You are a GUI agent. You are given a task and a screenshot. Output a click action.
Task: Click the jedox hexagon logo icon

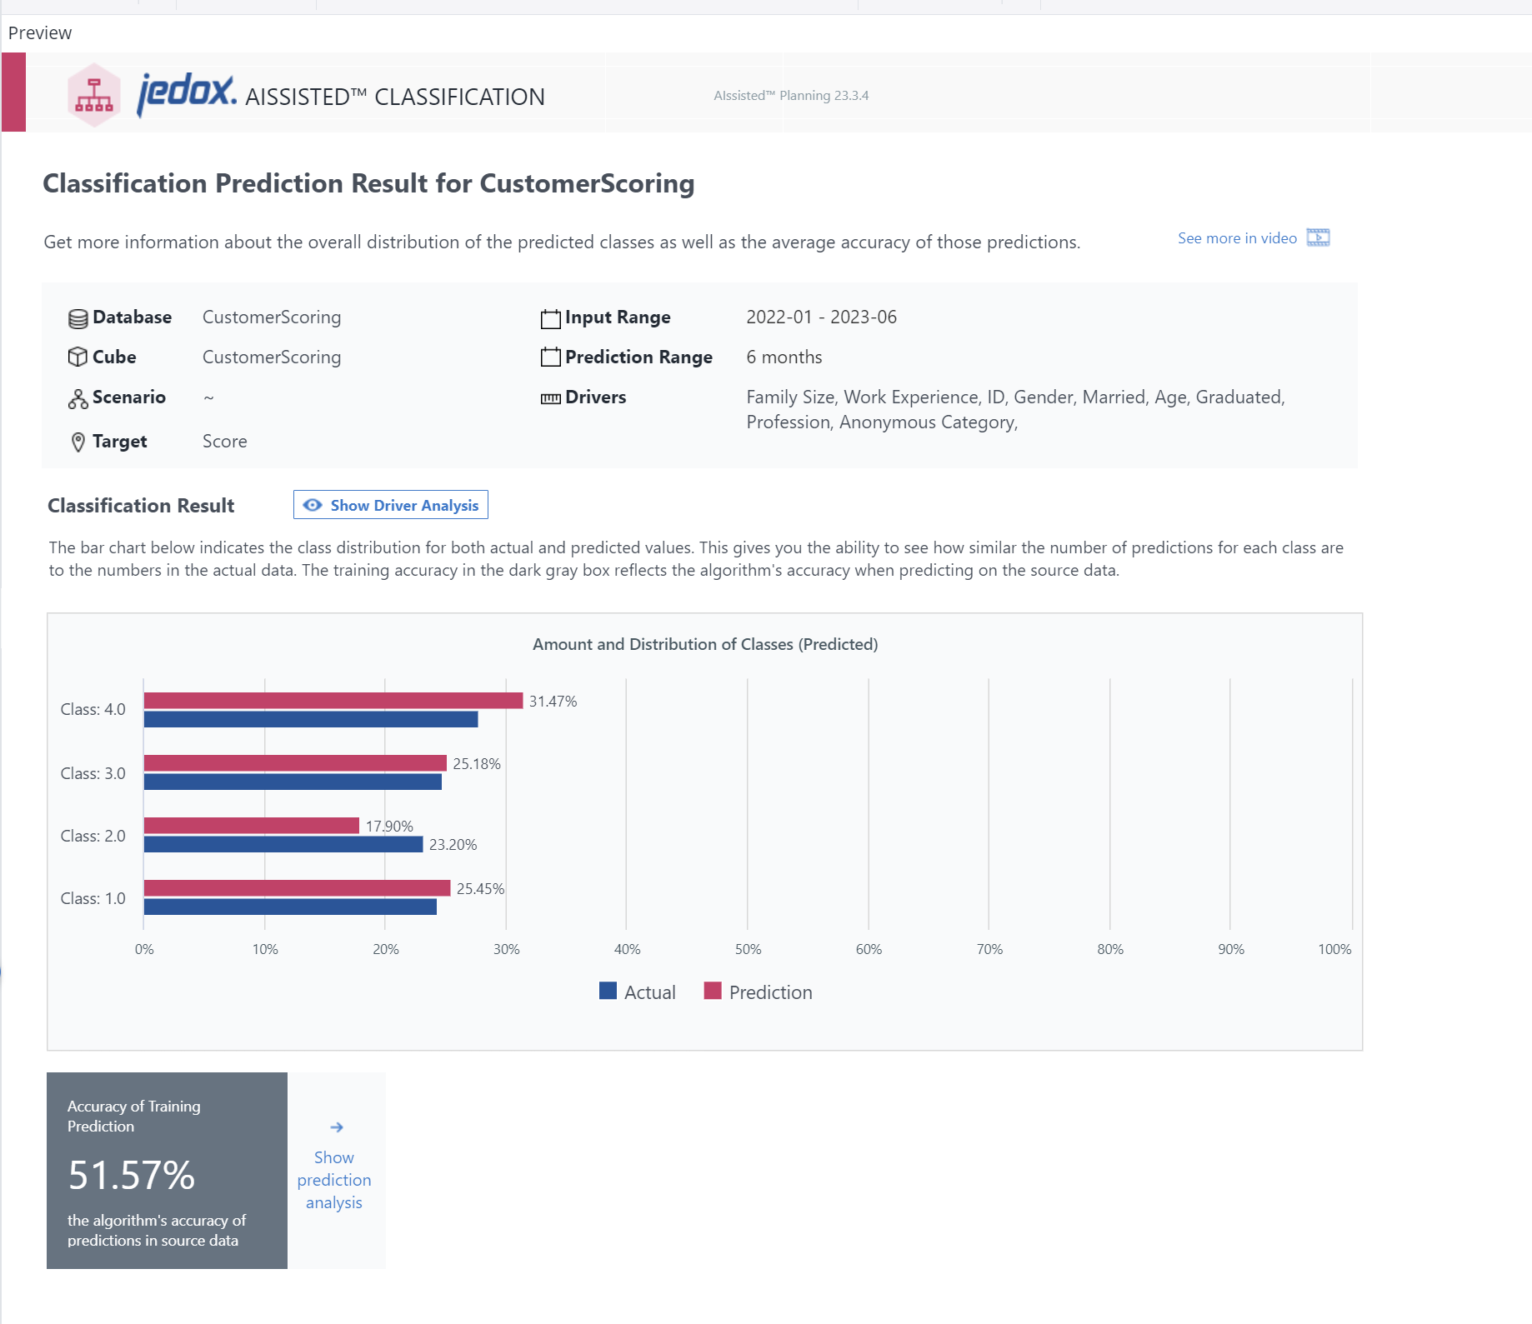point(93,96)
